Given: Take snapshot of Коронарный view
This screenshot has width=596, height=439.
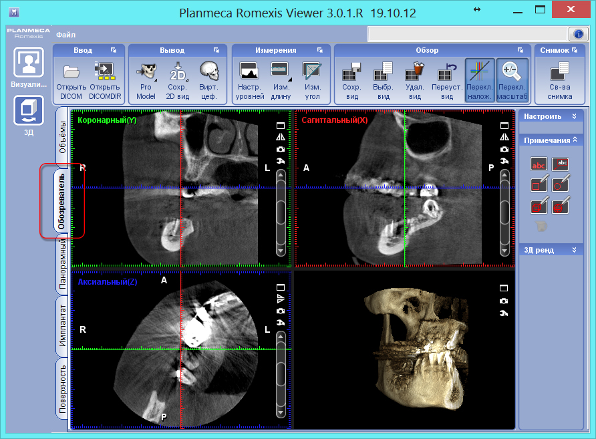Looking at the screenshot, I should (281, 150).
